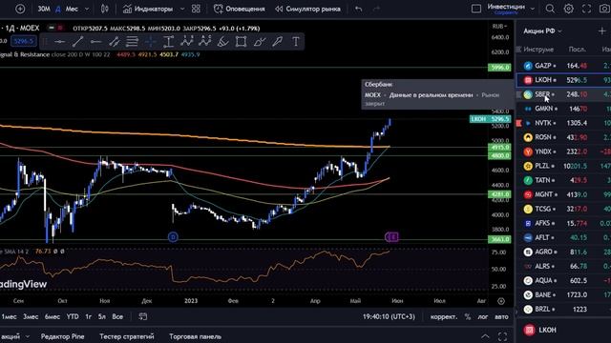Set the chart range to Все

tap(117, 316)
